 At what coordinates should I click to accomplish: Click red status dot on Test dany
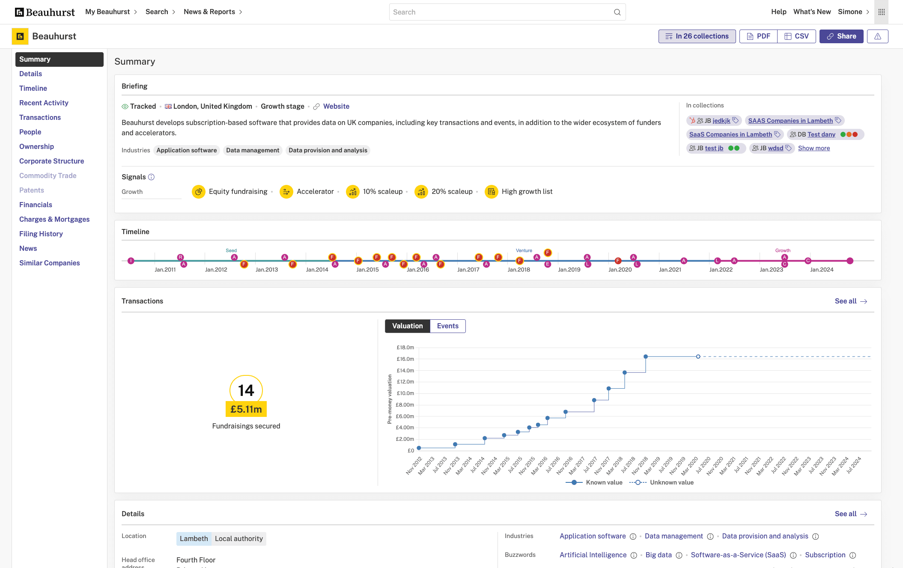(855, 134)
